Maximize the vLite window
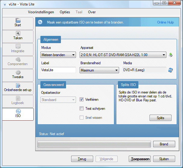This screenshot has height=168, width=183. [164, 3]
